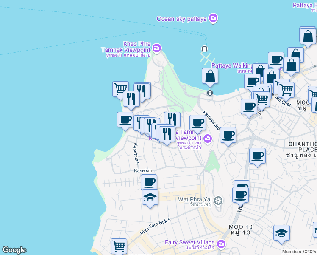The image size is (317, 255).
Task: Click the Kasetsin 9 road label
Action: (136, 154)
